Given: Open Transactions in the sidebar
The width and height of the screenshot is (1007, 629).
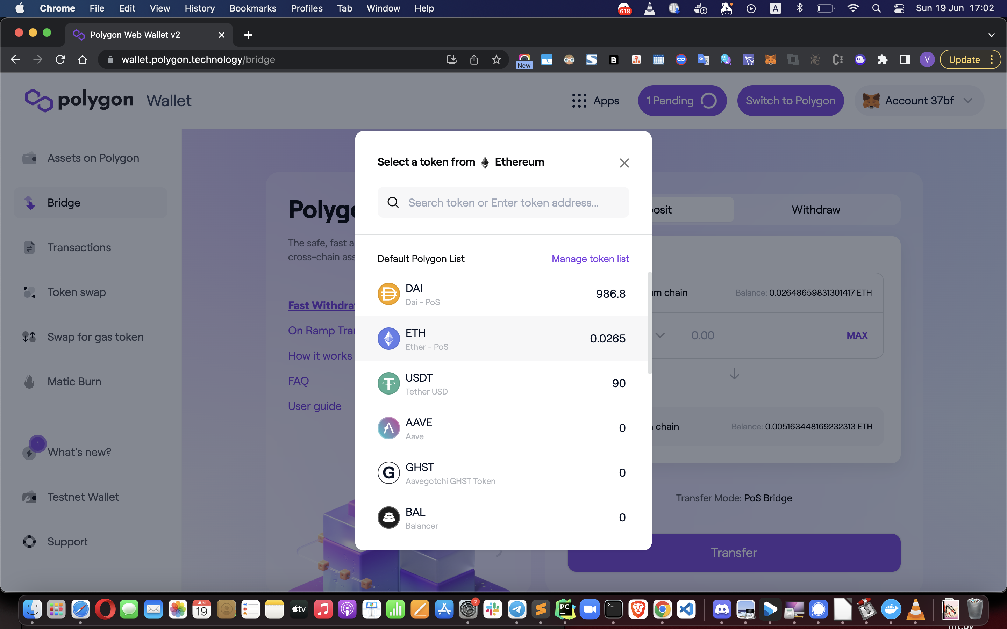Looking at the screenshot, I should coord(79,247).
